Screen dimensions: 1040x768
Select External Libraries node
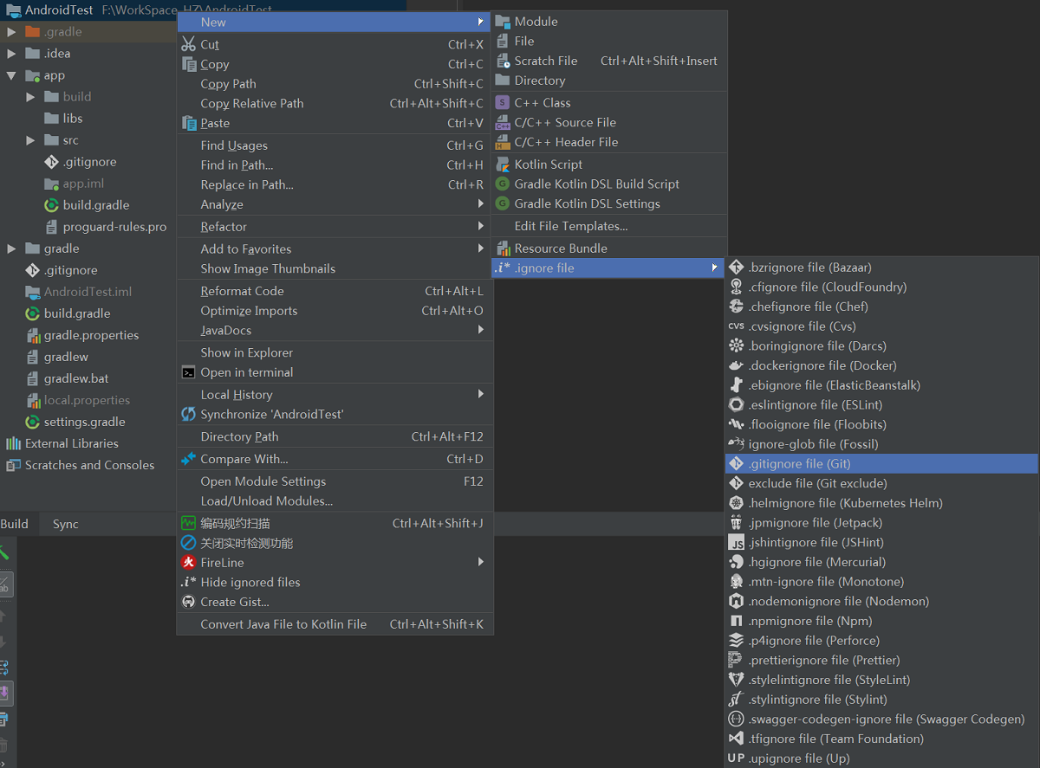(x=71, y=443)
